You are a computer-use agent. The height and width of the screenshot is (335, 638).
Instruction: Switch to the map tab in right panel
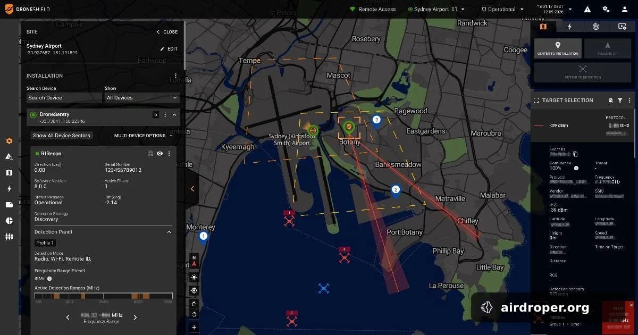(x=543, y=26)
